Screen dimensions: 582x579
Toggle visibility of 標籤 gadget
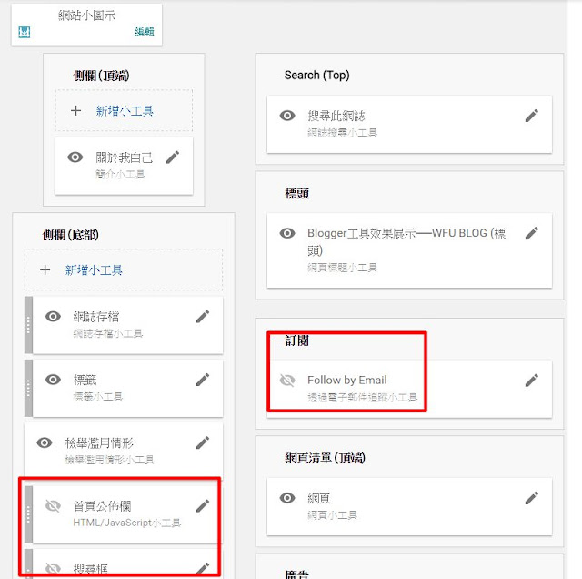(53, 380)
